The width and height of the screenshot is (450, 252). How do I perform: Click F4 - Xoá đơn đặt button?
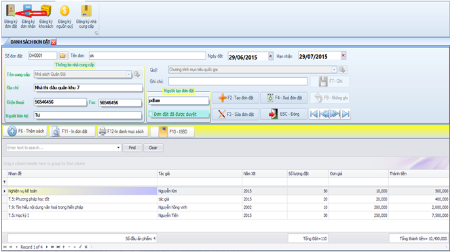[x=284, y=98]
